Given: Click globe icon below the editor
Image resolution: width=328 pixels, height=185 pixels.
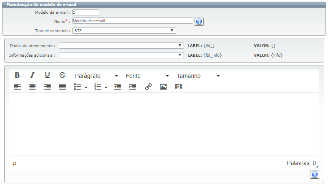Looking at the screenshot, I should tap(315, 175).
